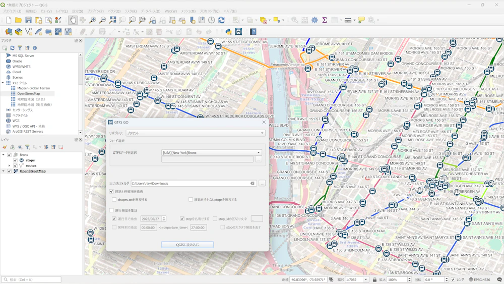Viewport: 504px width, 284px height.
Task: Click the GTFS GO bus plugin icon
Action: (238, 32)
